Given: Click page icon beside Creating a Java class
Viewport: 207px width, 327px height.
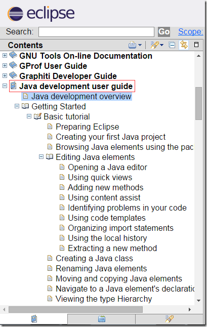Looking at the screenshot, I should click(x=50, y=258).
